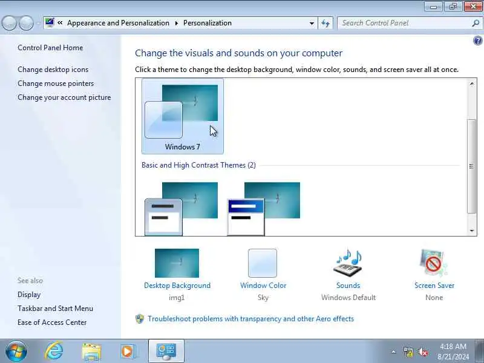Open Troubleshoot problems with transparency link

tap(250, 319)
